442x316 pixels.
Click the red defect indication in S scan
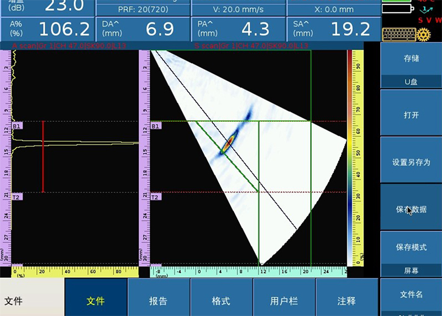(229, 142)
